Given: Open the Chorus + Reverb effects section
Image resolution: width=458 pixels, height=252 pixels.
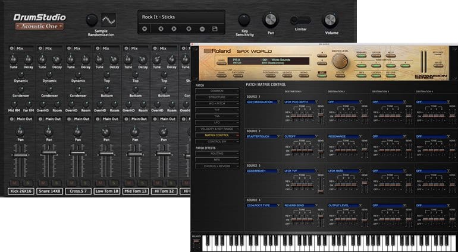Looking at the screenshot, I should point(217,166).
